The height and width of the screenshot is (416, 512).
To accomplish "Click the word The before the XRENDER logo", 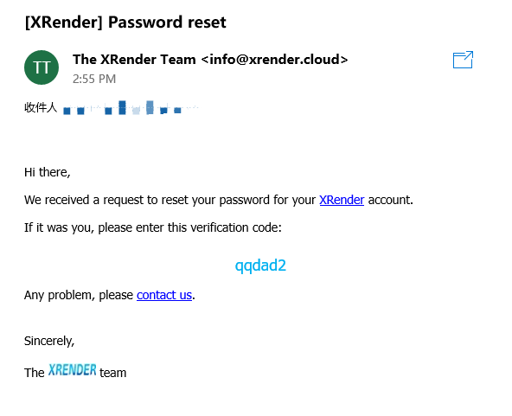I will coord(35,373).
